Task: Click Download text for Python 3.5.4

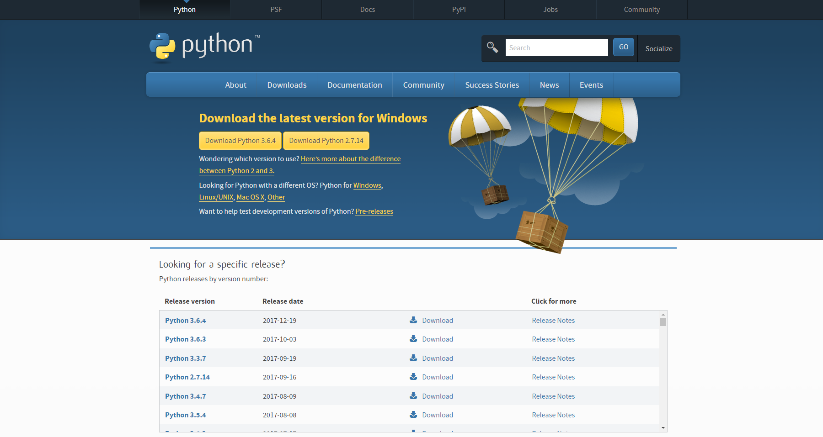Action: pos(438,415)
